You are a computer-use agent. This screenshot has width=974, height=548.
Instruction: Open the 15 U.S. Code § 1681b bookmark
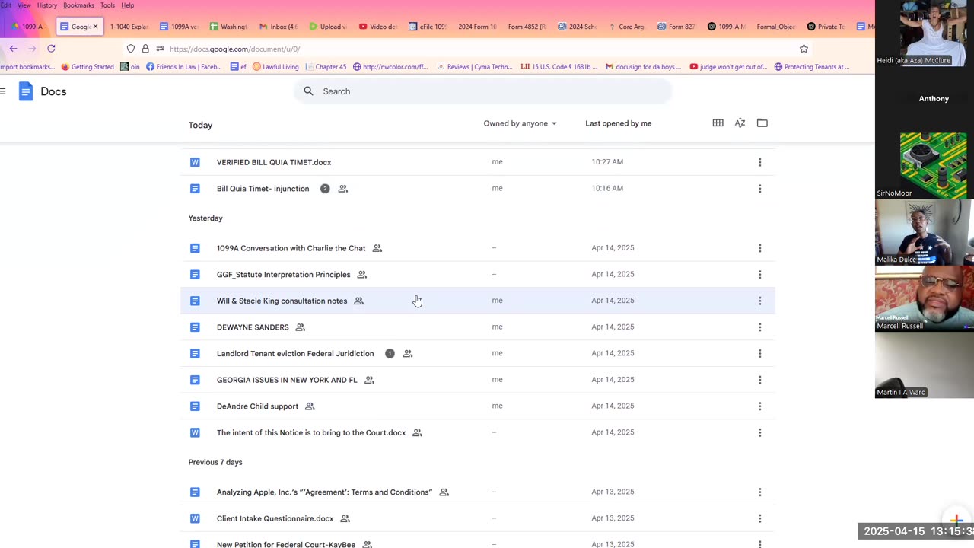click(x=559, y=67)
